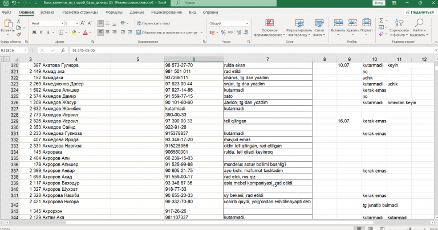Open Cell Styles (Стили ячеек)
The image size is (438, 230).
click(x=319, y=27)
